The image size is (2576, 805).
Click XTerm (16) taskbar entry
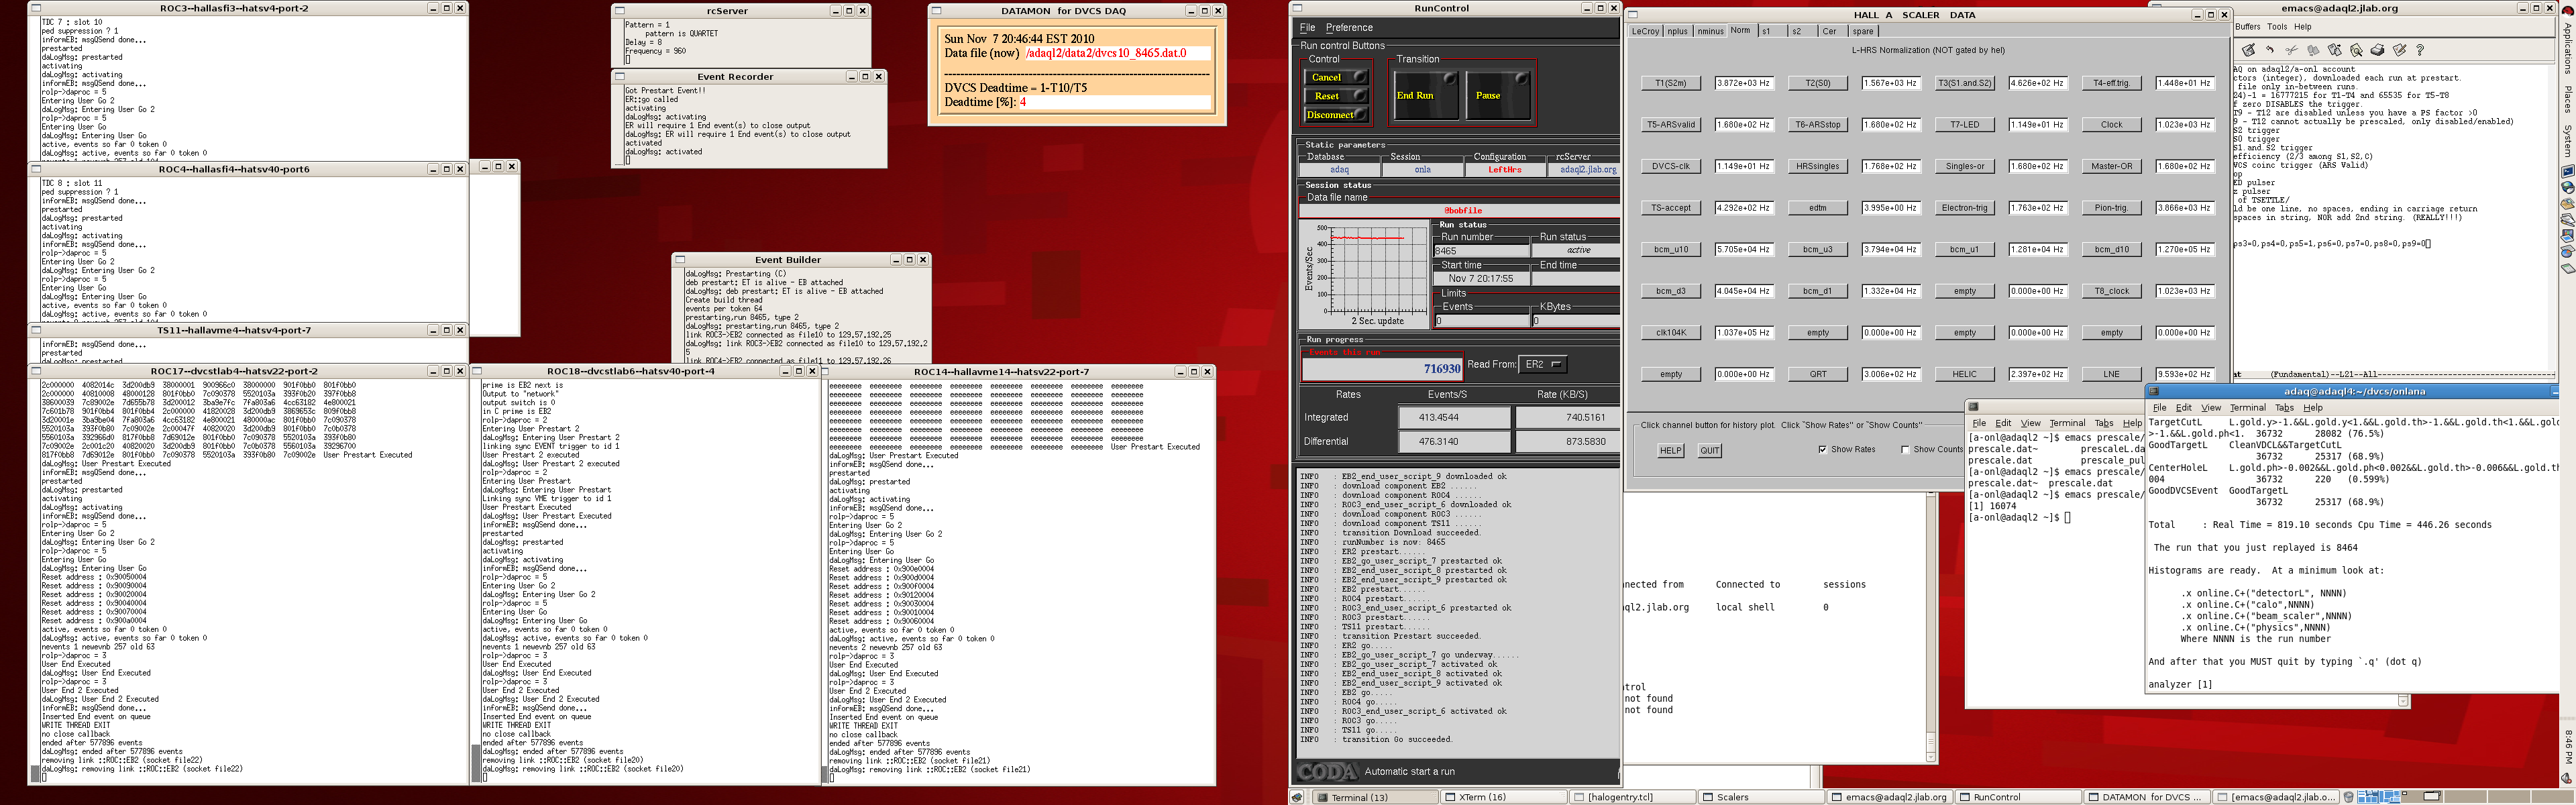1505,798
